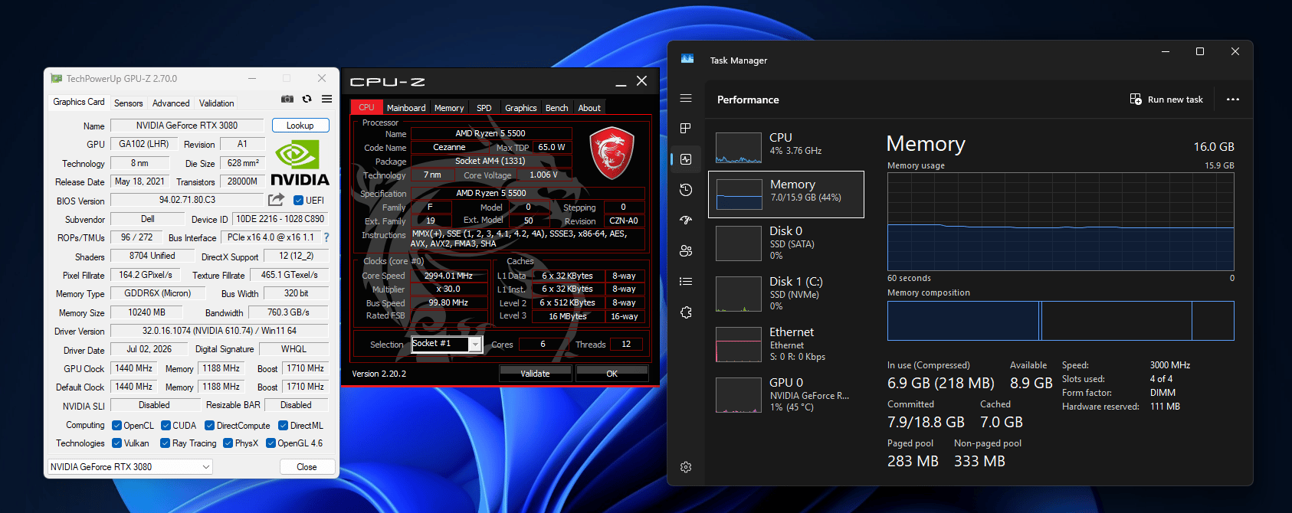The image size is (1292, 513).
Task: Open the NVIDIA GeForce RTX 3080 GPU dropdown
Action: [x=130, y=466]
